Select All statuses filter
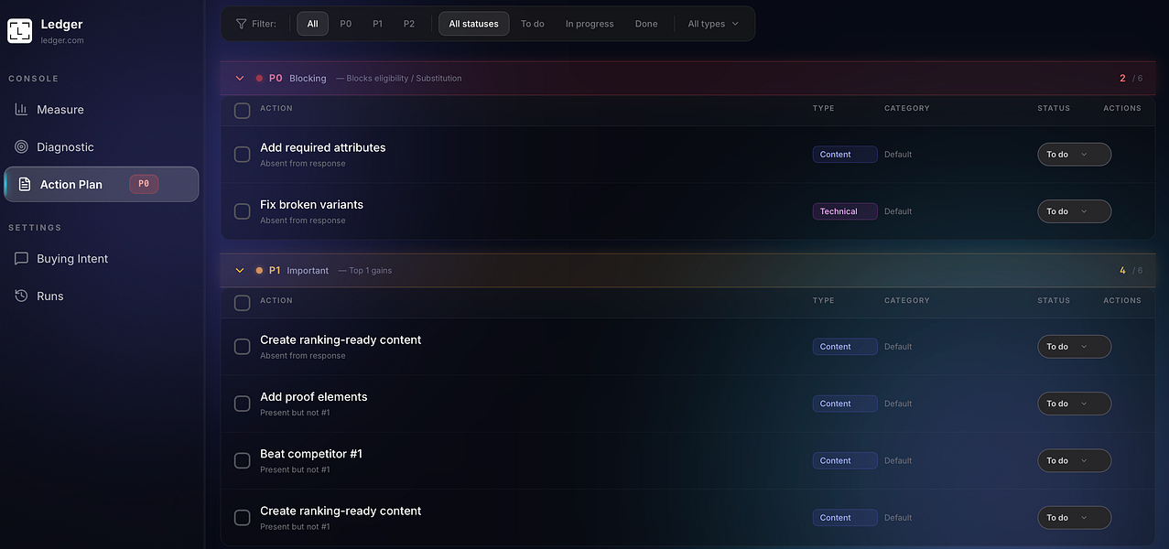Viewport: 1169px width, 549px height. coord(474,24)
